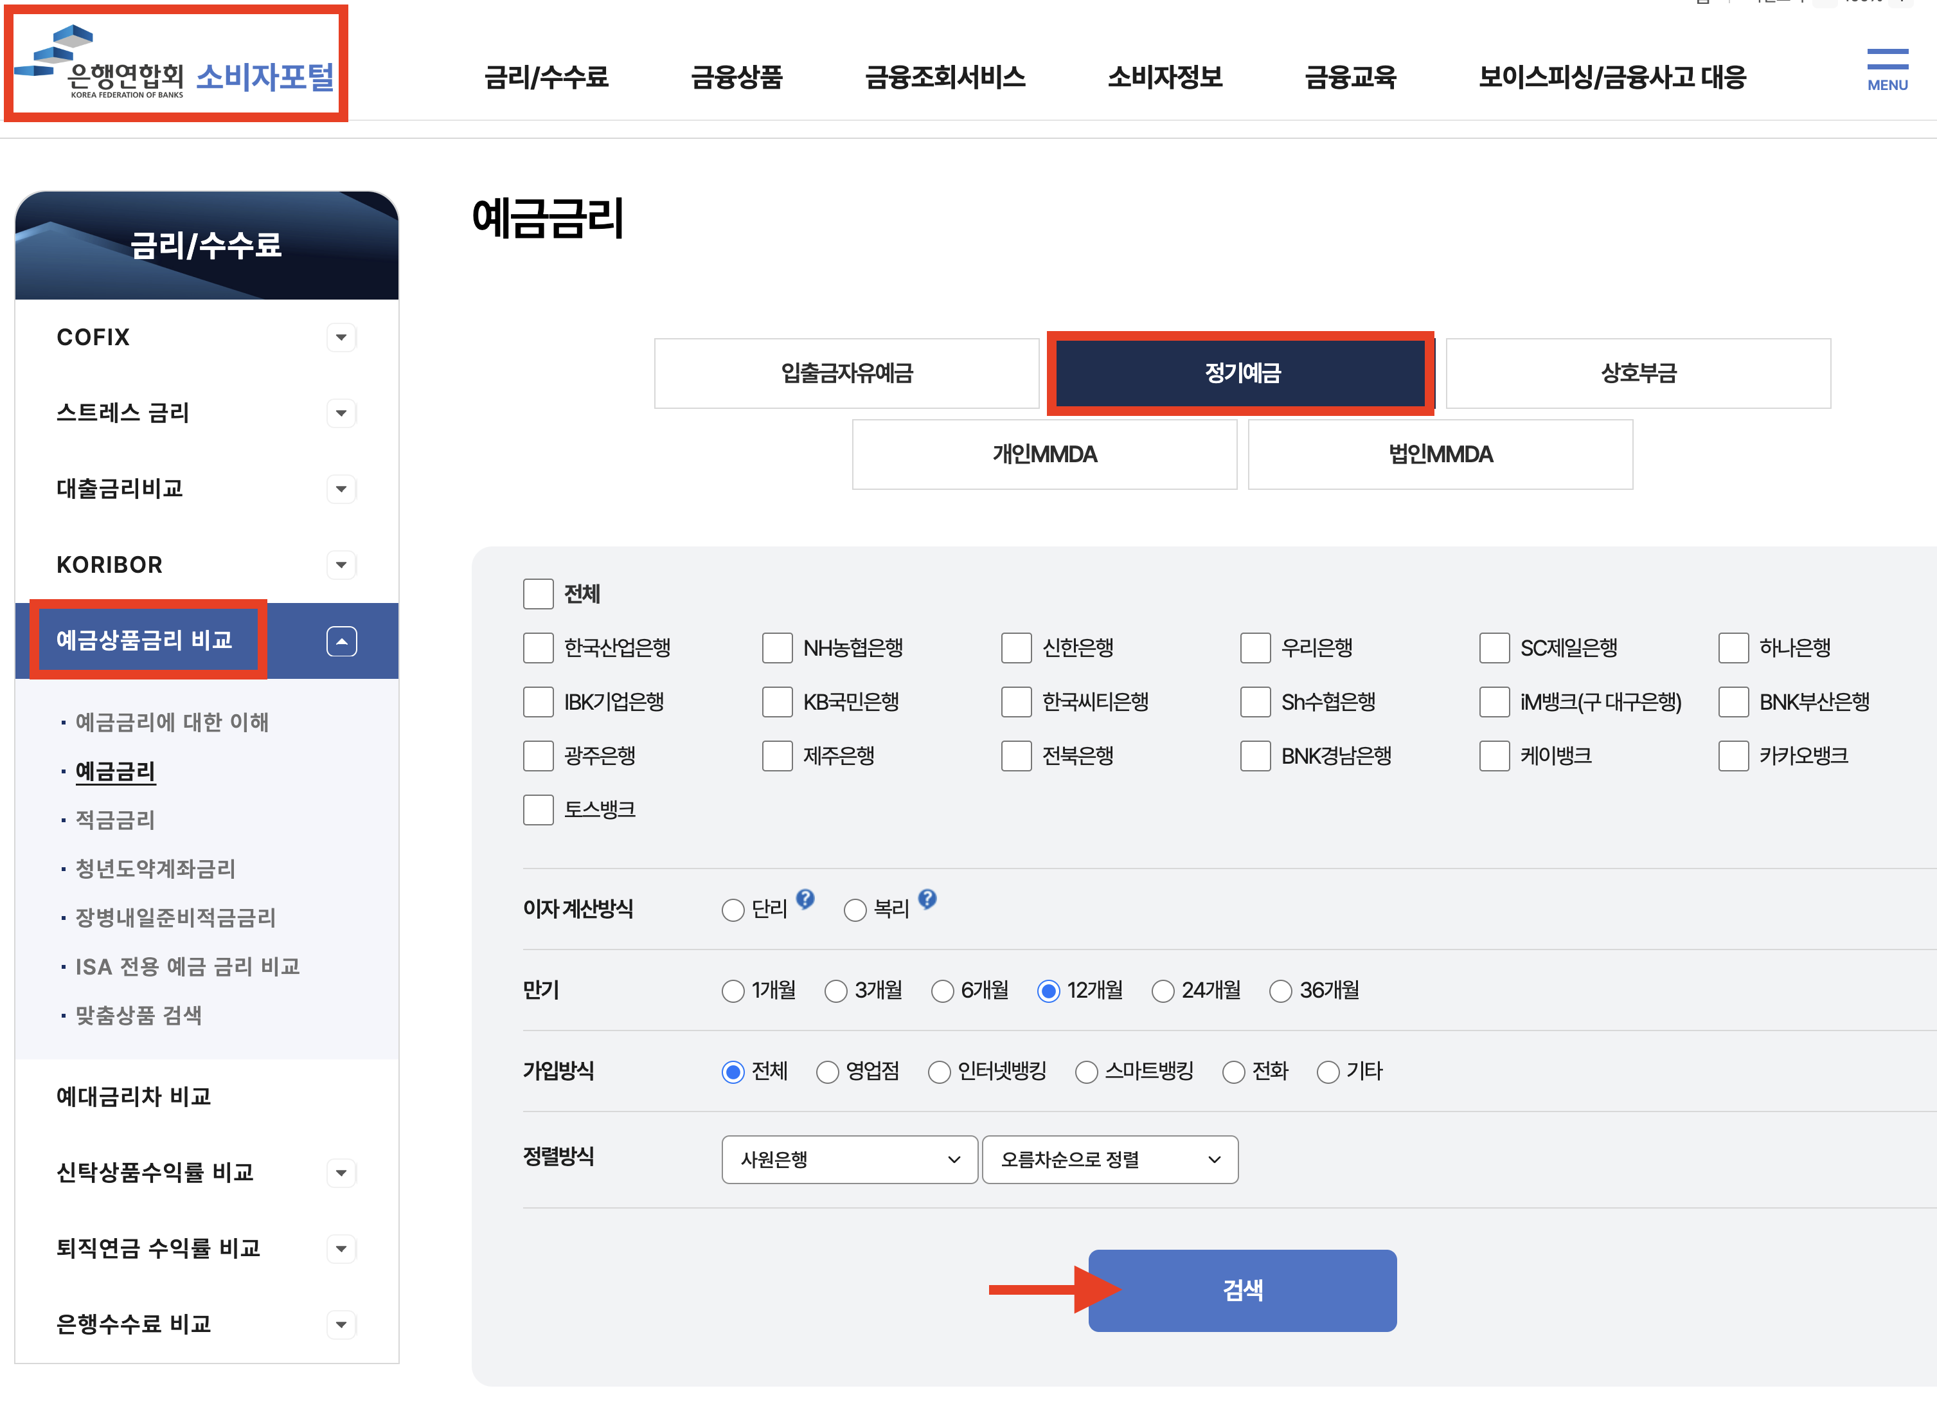The image size is (1937, 1404).
Task: Expand the 은행수수료 비교 arrow icon
Action: click(341, 1324)
